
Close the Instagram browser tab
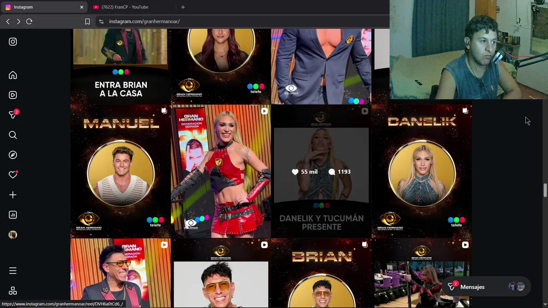(x=81, y=7)
